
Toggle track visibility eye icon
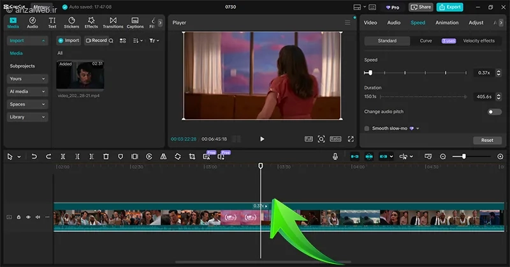(28, 217)
